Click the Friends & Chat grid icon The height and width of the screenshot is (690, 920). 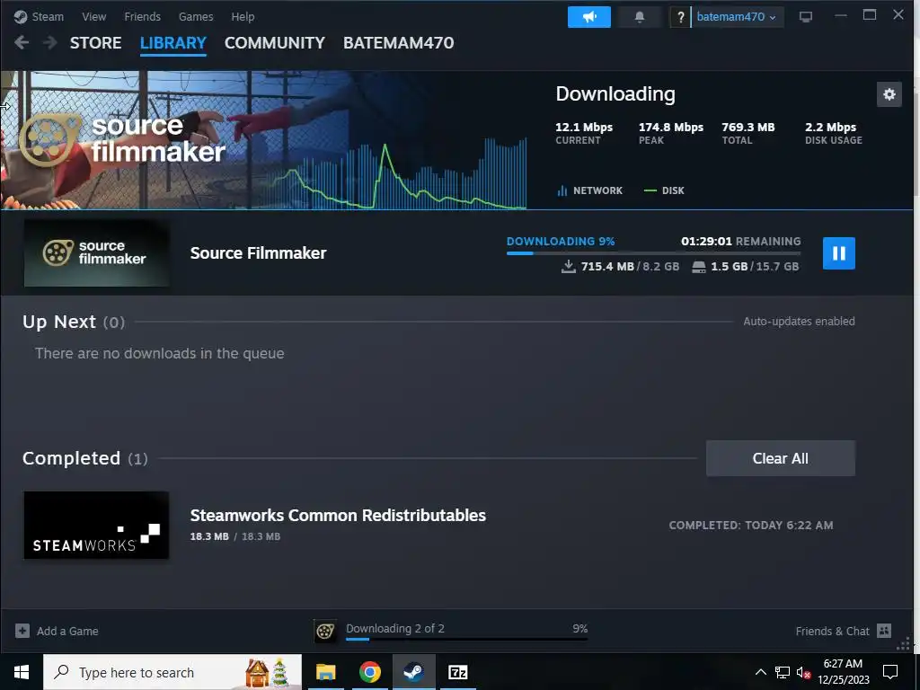[x=884, y=631]
